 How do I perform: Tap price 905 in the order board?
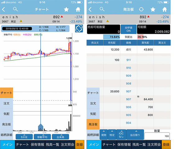coord(128,115)
